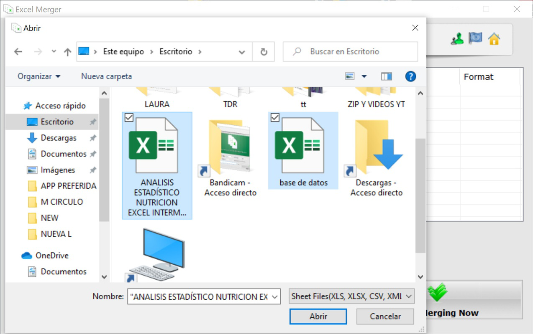Click the flag icon in Excel Merger

pyautogui.click(x=475, y=39)
